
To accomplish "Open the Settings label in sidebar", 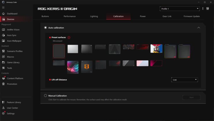I will 11,114.
